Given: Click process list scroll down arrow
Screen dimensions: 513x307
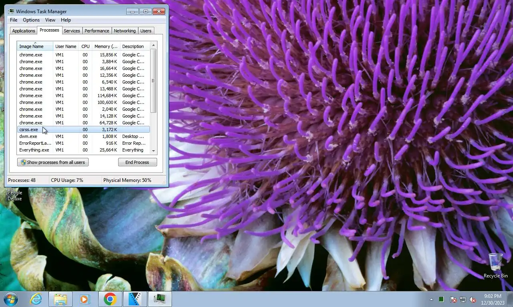Looking at the screenshot, I should point(153,151).
